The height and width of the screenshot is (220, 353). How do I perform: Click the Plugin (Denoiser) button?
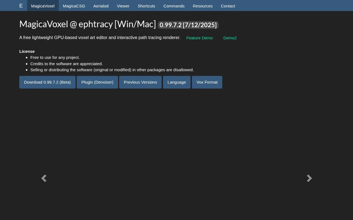[x=97, y=82]
